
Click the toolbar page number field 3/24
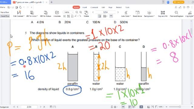[x=105, y=12]
